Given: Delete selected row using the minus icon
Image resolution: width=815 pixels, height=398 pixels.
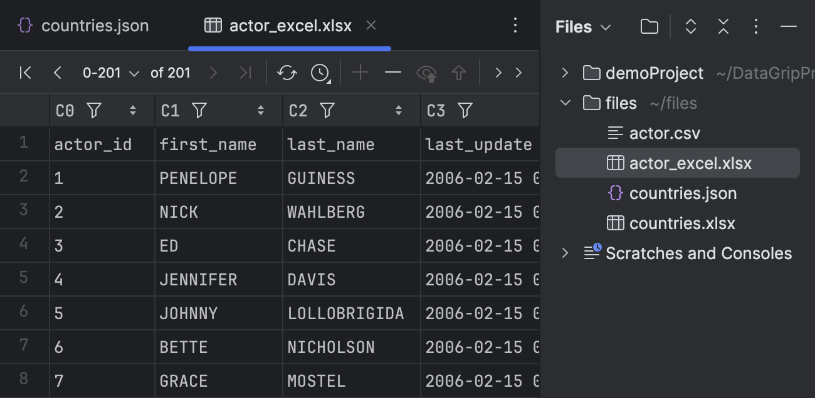Looking at the screenshot, I should click(x=393, y=73).
